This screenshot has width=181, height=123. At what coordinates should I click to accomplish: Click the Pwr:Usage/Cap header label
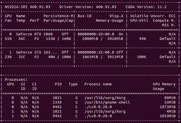(58, 21)
